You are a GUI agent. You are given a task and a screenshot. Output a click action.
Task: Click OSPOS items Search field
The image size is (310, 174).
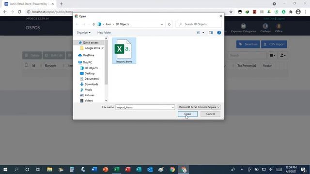tap(247, 56)
